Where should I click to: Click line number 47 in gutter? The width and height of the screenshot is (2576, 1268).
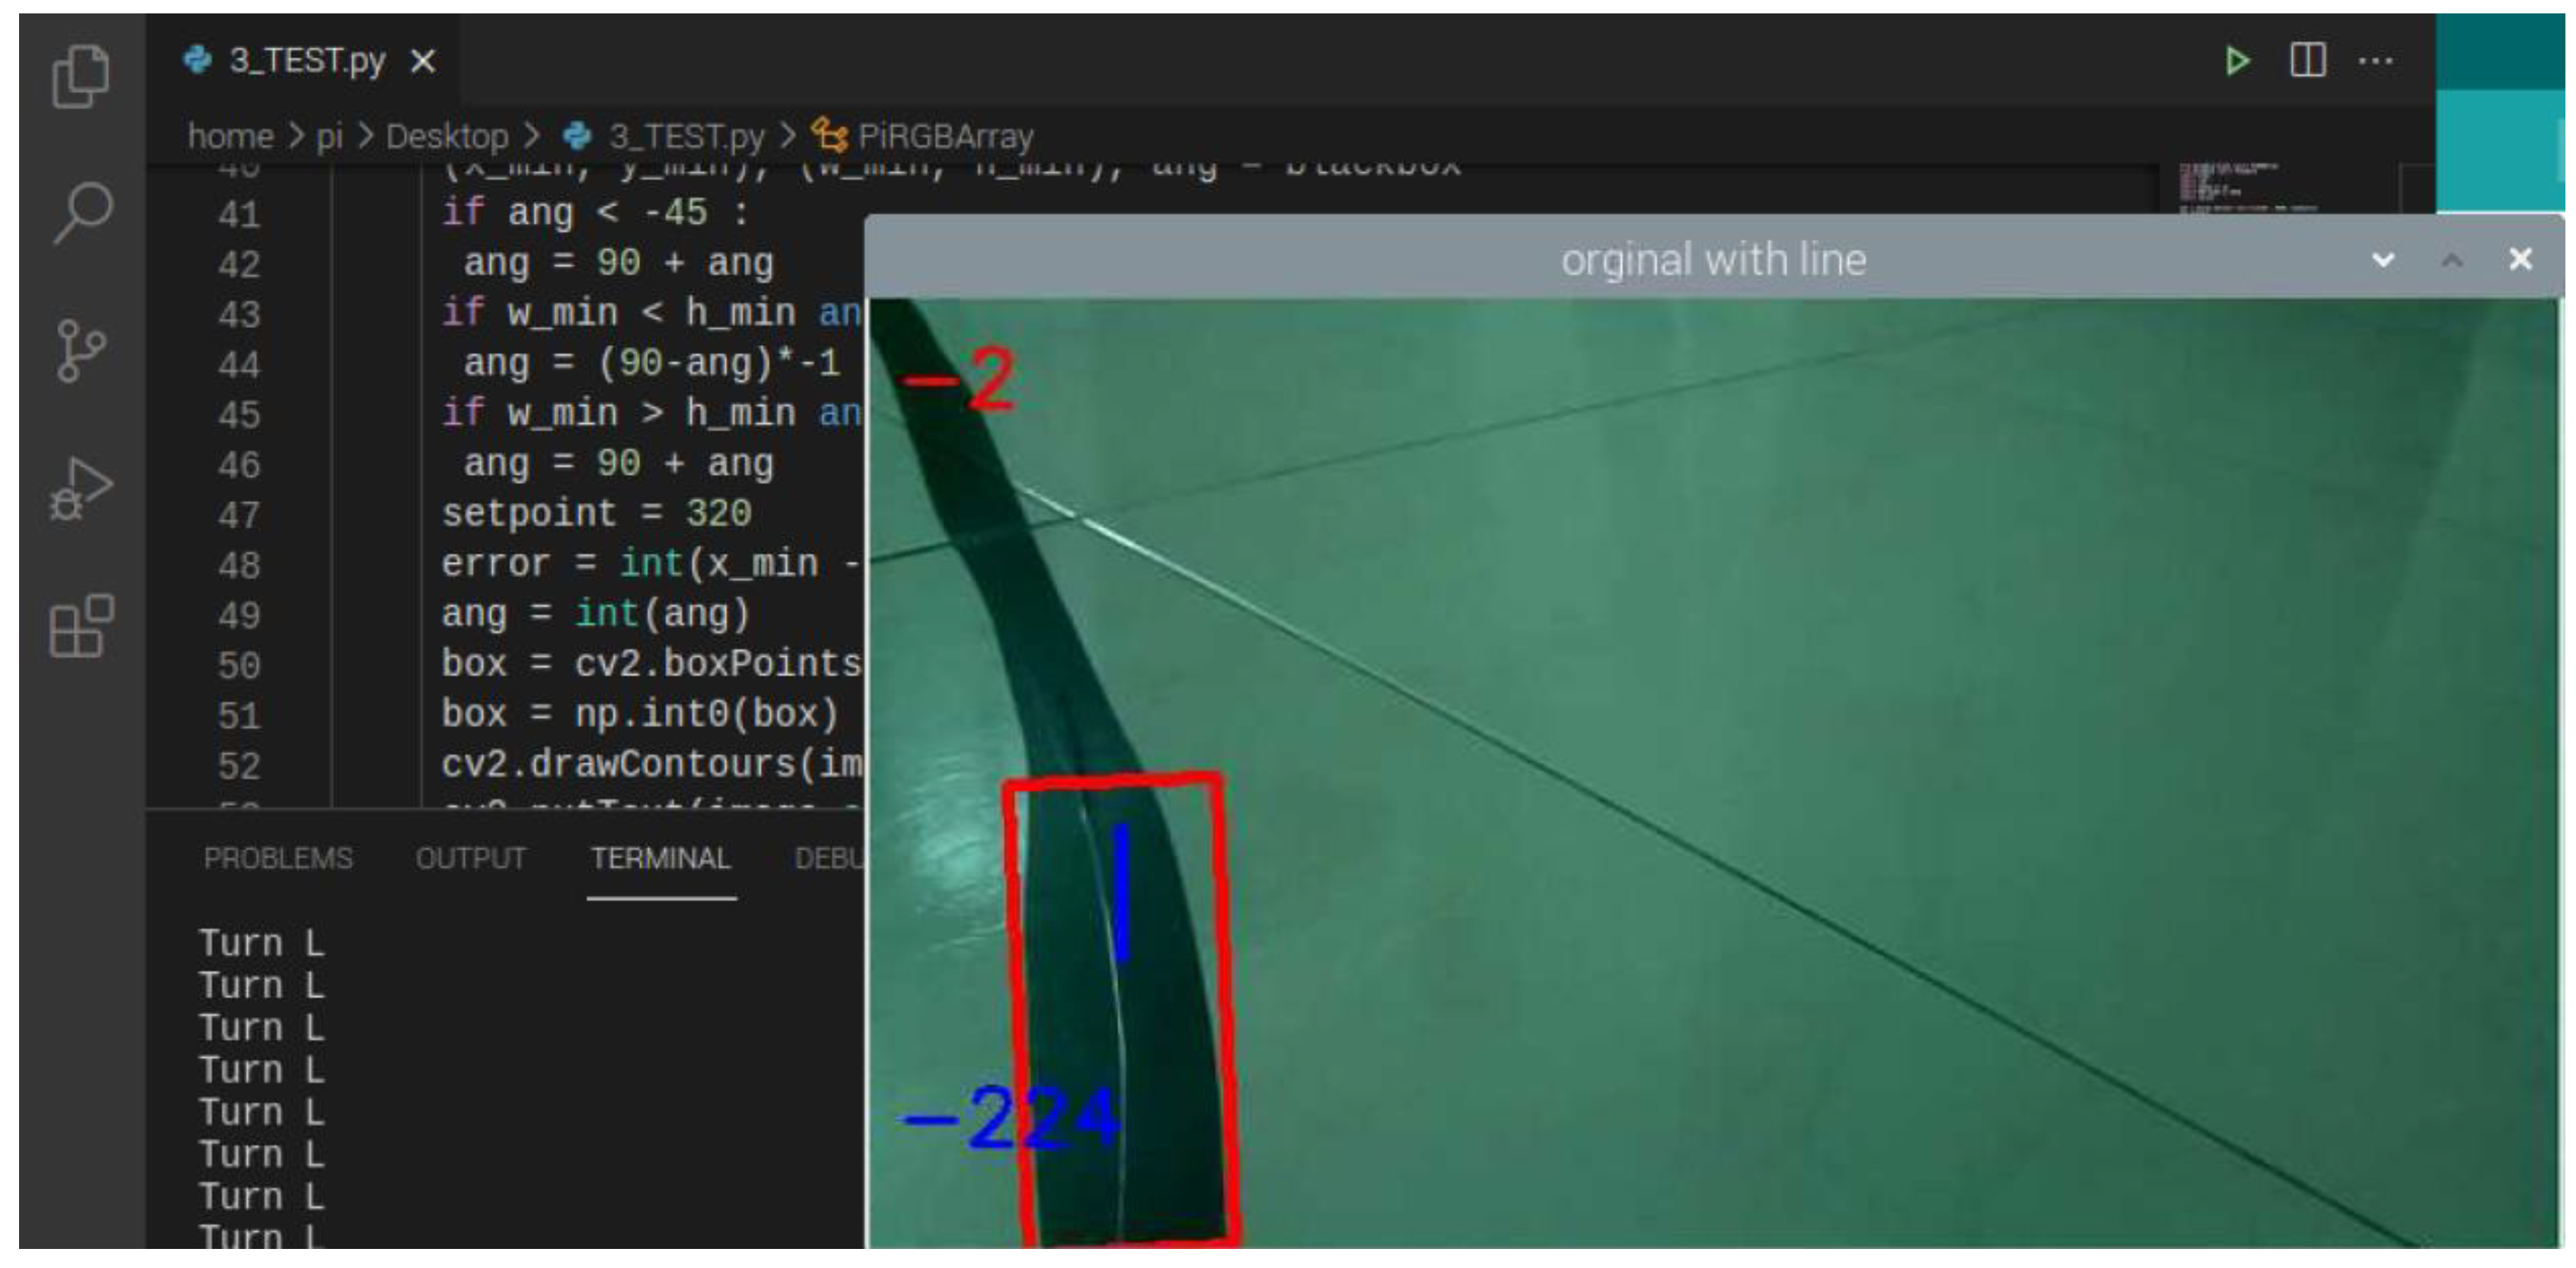pyautogui.click(x=239, y=516)
